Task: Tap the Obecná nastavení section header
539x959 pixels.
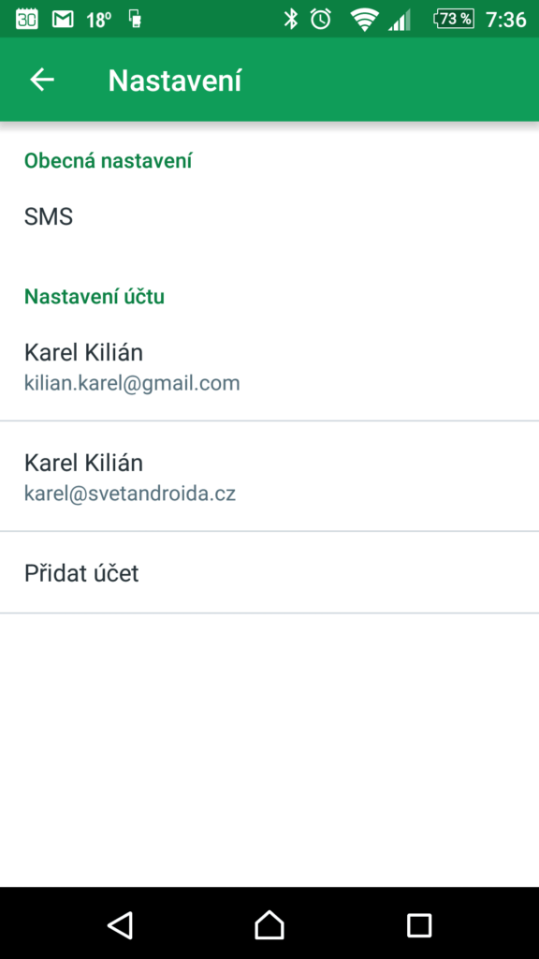Action: tap(109, 161)
